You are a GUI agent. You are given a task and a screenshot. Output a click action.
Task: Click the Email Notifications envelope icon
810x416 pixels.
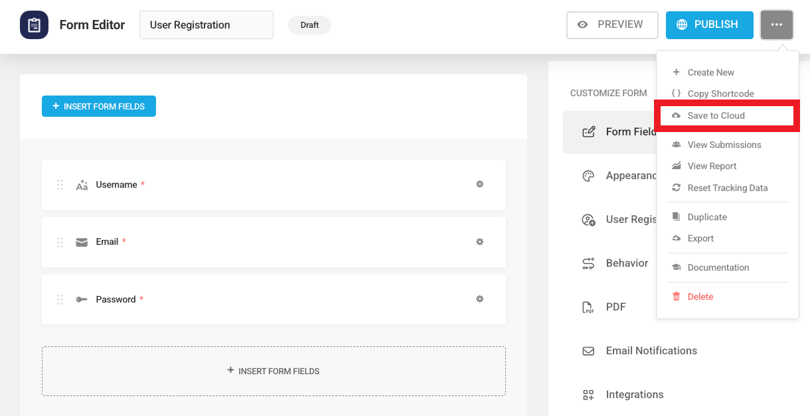click(x=588, y=350)
